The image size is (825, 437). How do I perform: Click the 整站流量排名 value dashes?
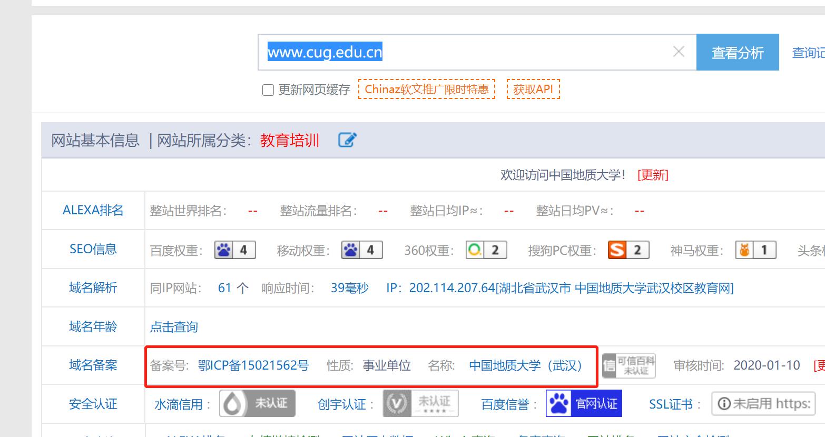point(383,211)
